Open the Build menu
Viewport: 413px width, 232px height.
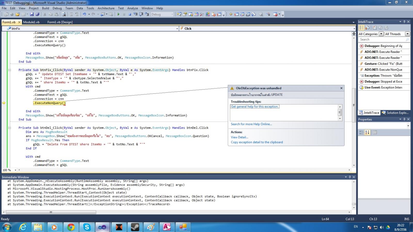coord(45,8)
